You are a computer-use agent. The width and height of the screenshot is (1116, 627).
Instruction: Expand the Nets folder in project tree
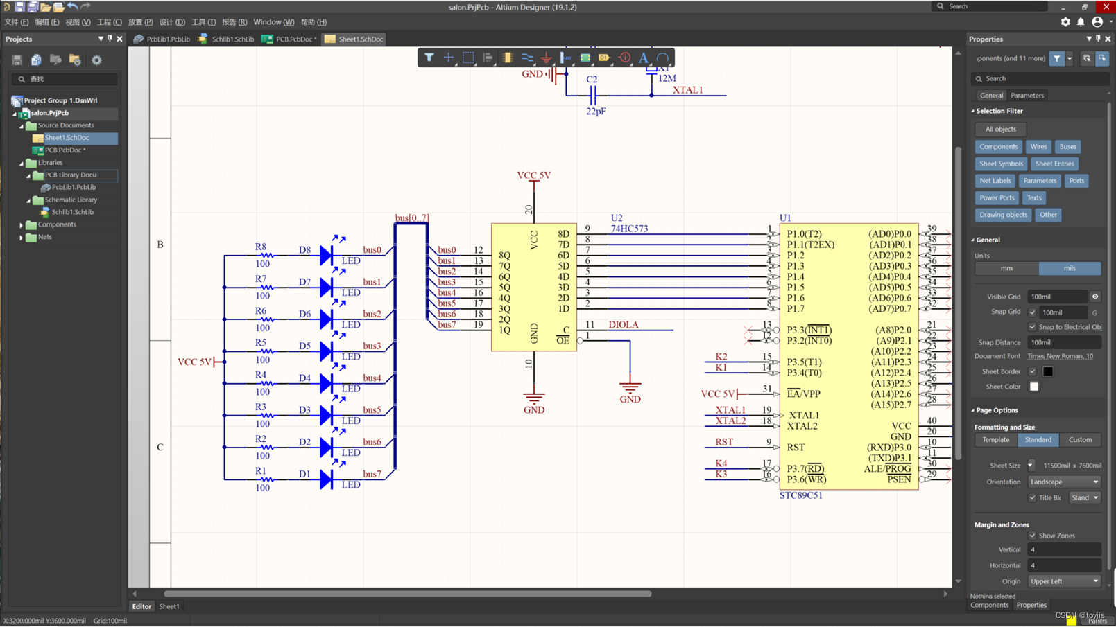pyautogui.click(x=22, y=238)
